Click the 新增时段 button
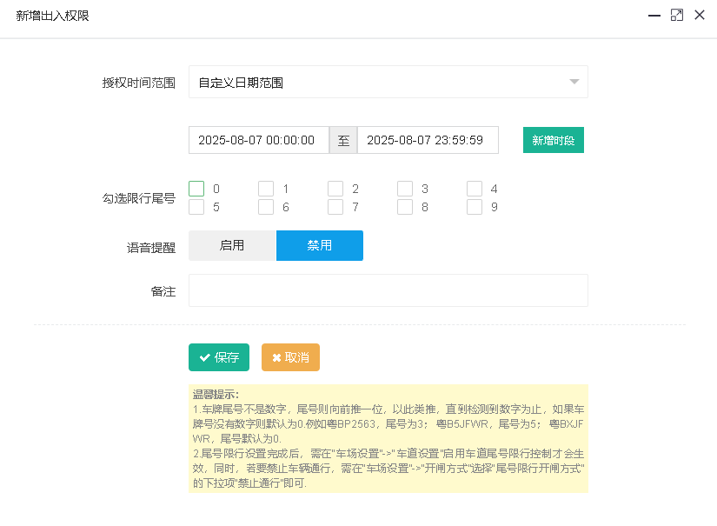 click(554, 140)
